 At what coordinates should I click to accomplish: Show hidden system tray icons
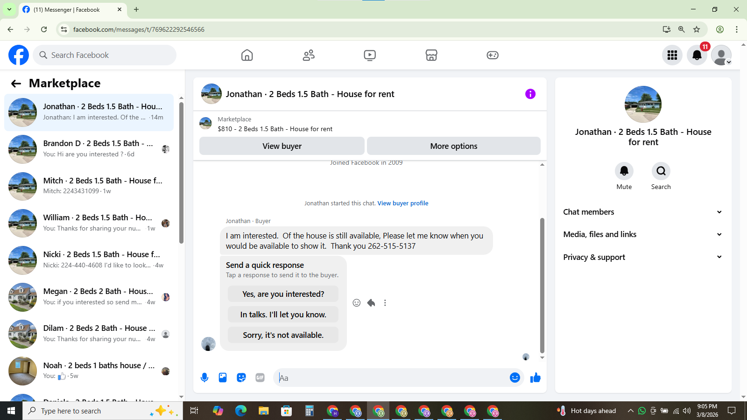pyautogui.click(x=630, y=411)
